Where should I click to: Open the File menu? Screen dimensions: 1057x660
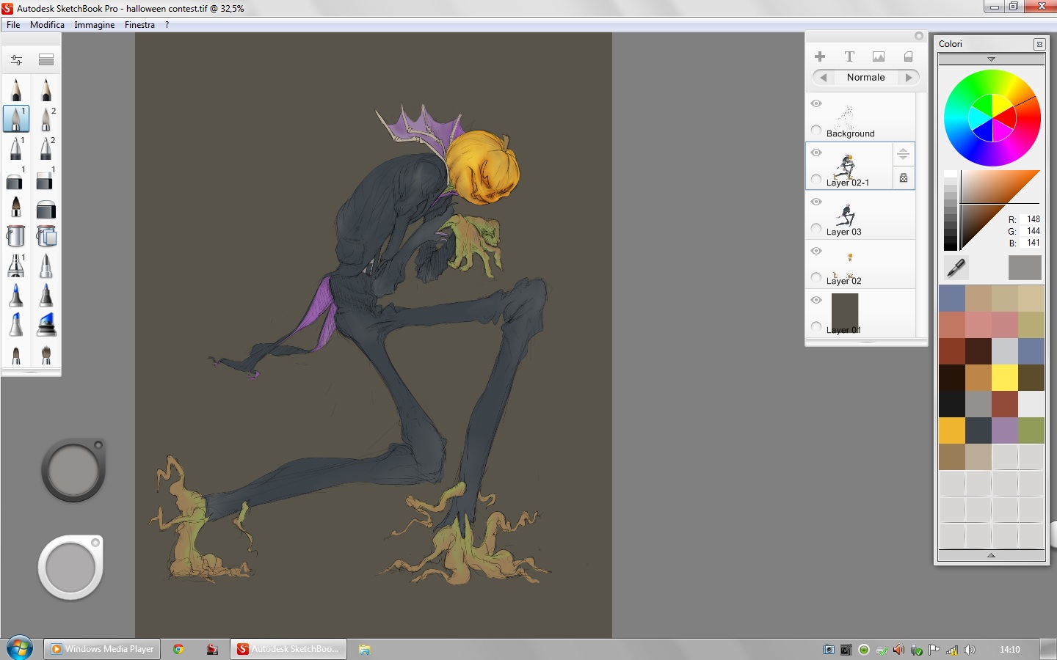coord(13,25)
